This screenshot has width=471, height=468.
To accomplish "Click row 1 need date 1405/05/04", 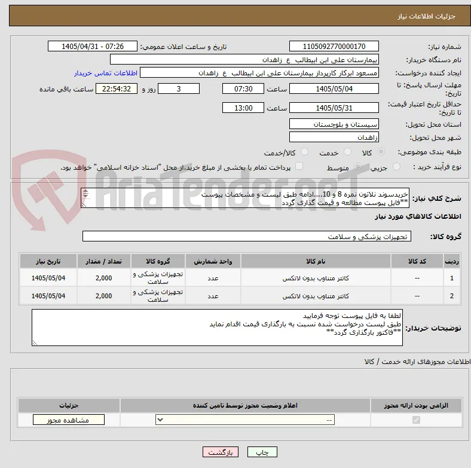I will tap(48, 278).
